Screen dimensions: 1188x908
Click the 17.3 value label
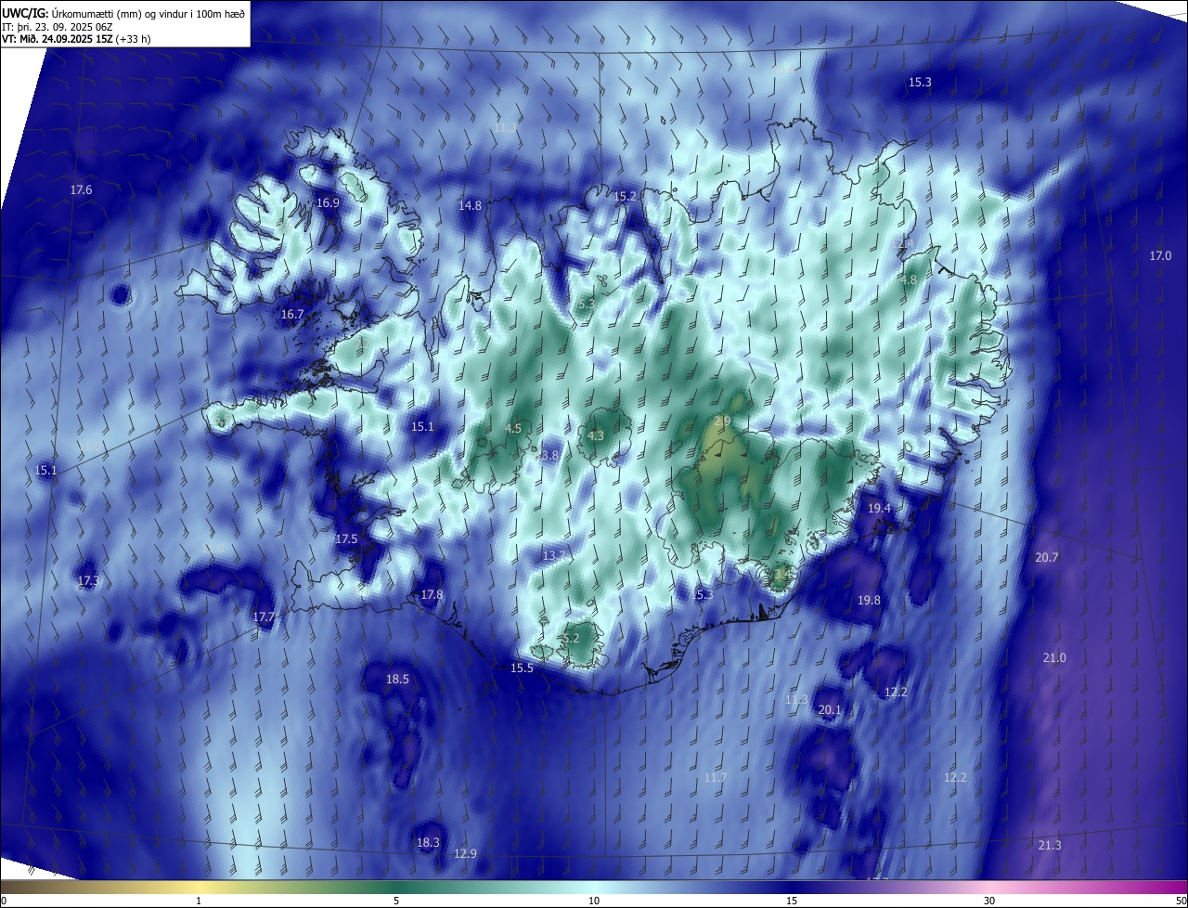pyautogui.click(x=88, y=581)
